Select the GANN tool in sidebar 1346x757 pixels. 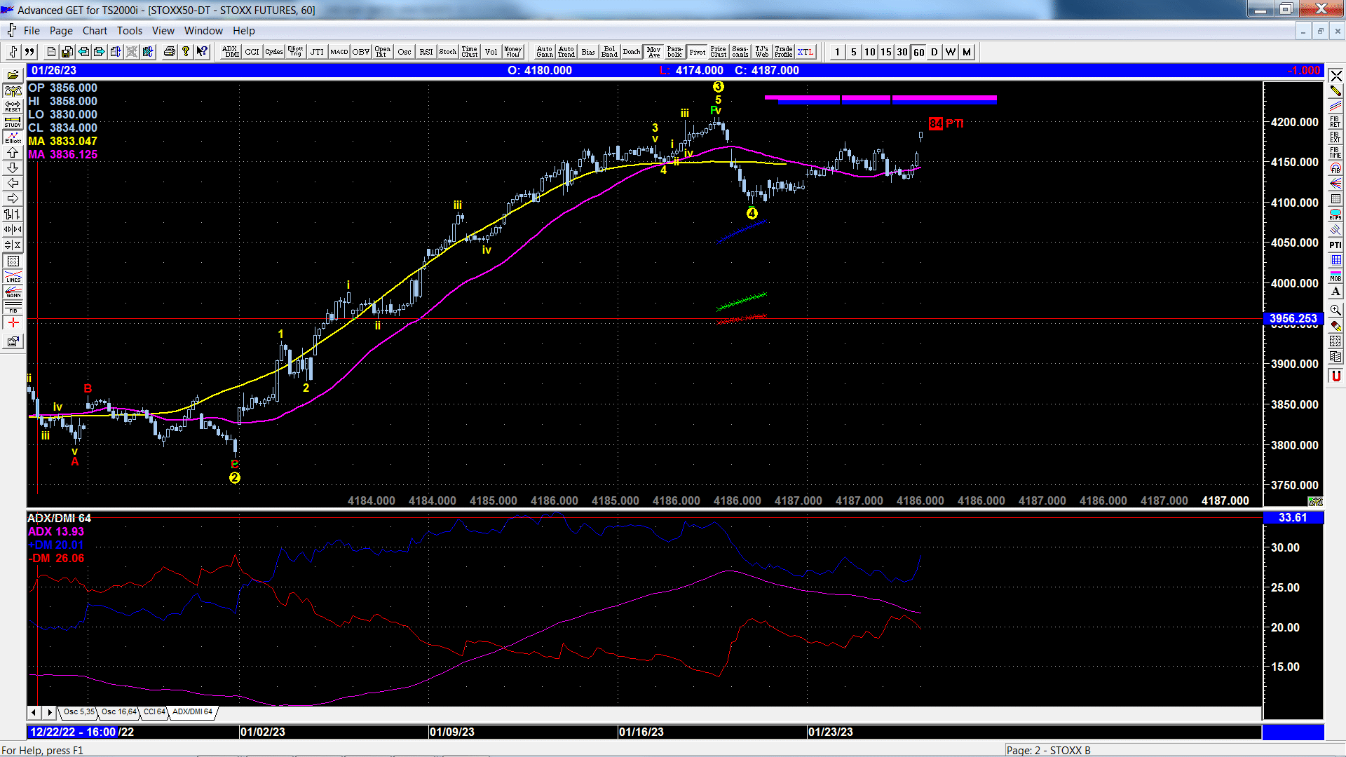pos(13,292)
